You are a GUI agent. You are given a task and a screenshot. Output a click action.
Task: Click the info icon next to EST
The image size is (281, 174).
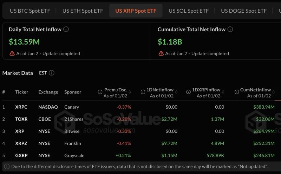(x=52, y=73)
